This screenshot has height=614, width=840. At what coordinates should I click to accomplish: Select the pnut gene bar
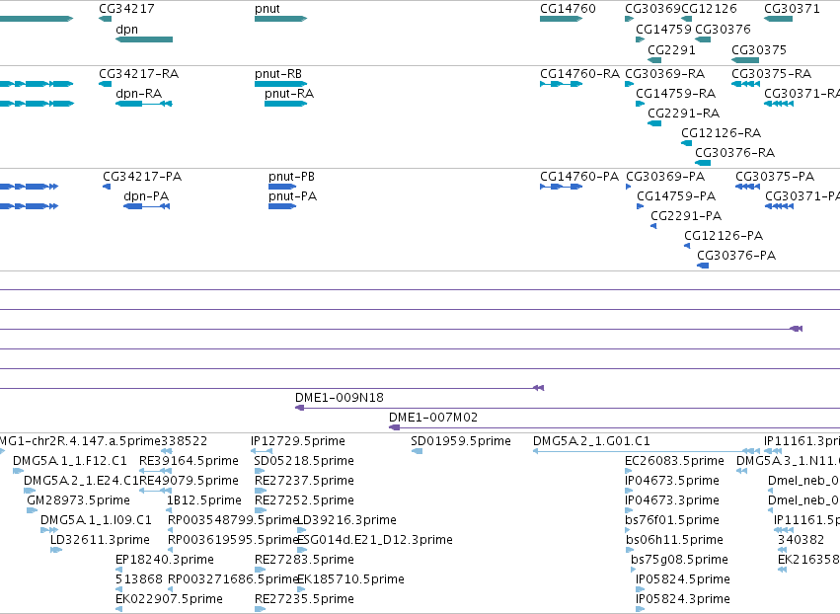tap(280, 19)
